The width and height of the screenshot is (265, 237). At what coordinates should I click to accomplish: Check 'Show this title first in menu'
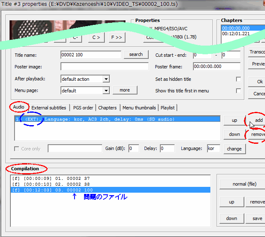(238, 91)
